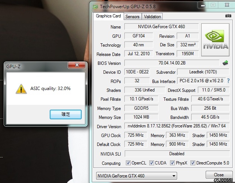Click the Bus Interface field PCI-E 2.0 x16
This screenshot has height=183, width=235.
click(x=201, y=81)
